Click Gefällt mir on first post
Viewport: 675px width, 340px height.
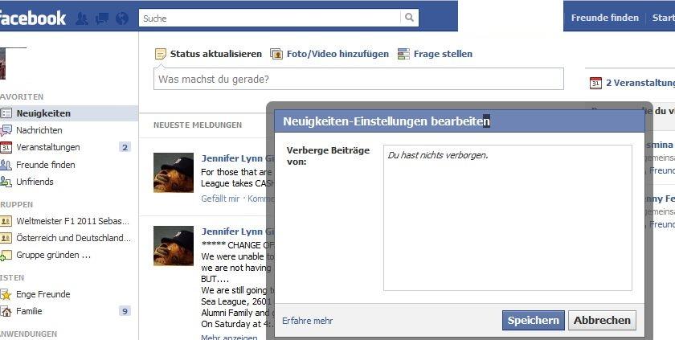click(220, 199)
